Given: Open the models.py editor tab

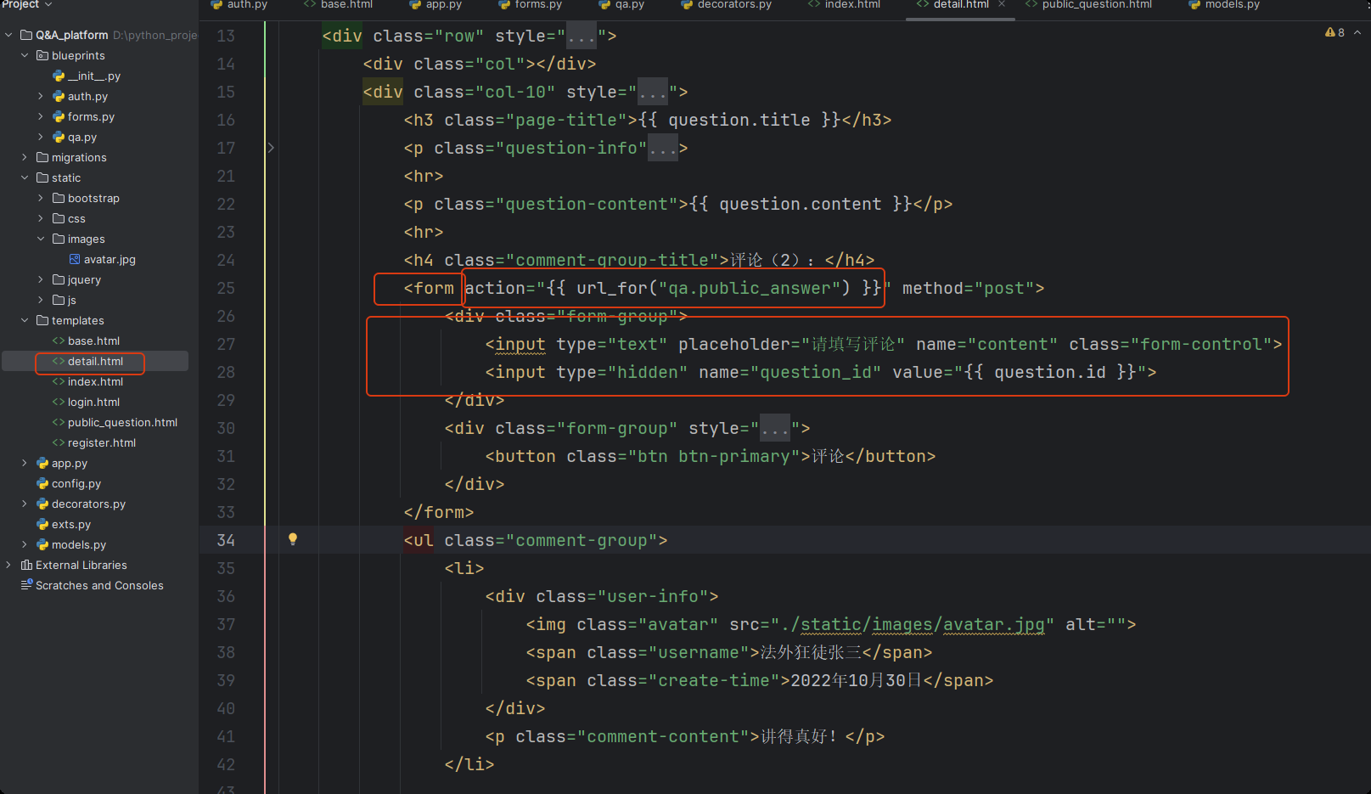Looking at the screenshot, I should (1224, 5).
